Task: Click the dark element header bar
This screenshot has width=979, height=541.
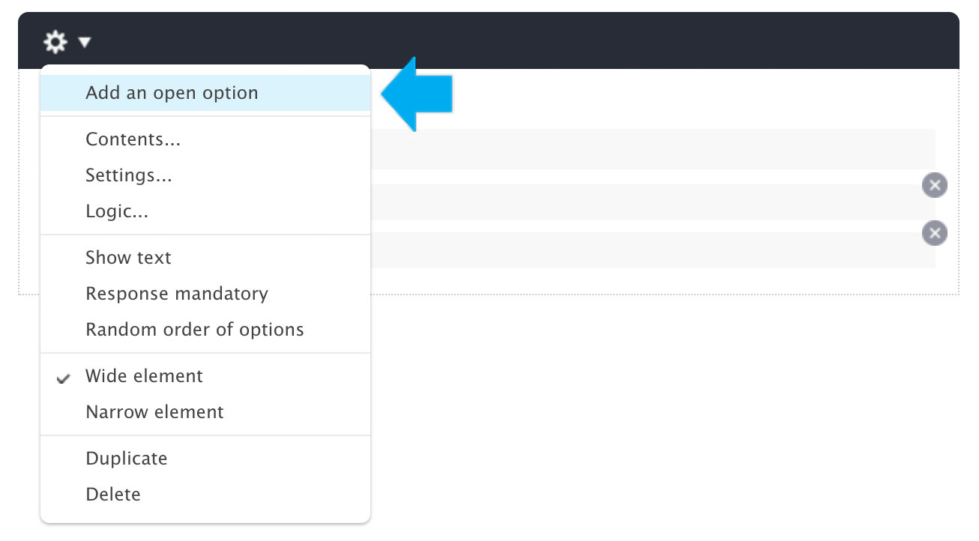Action: click(x=489, y=40)
